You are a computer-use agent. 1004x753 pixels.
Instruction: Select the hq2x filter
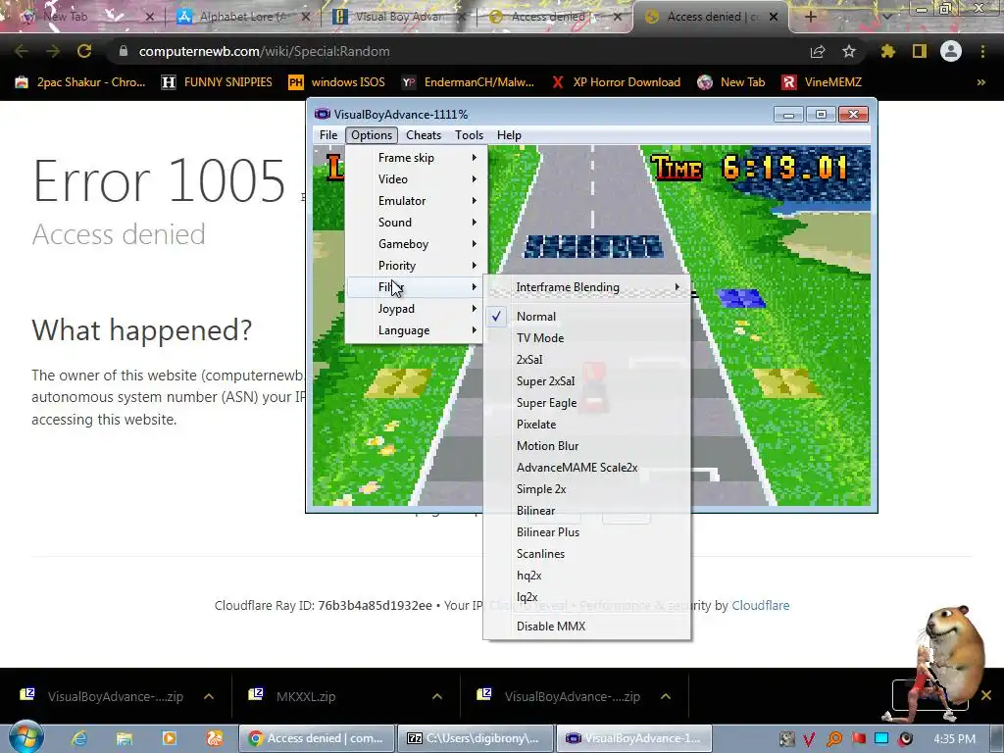pos(586,576)
